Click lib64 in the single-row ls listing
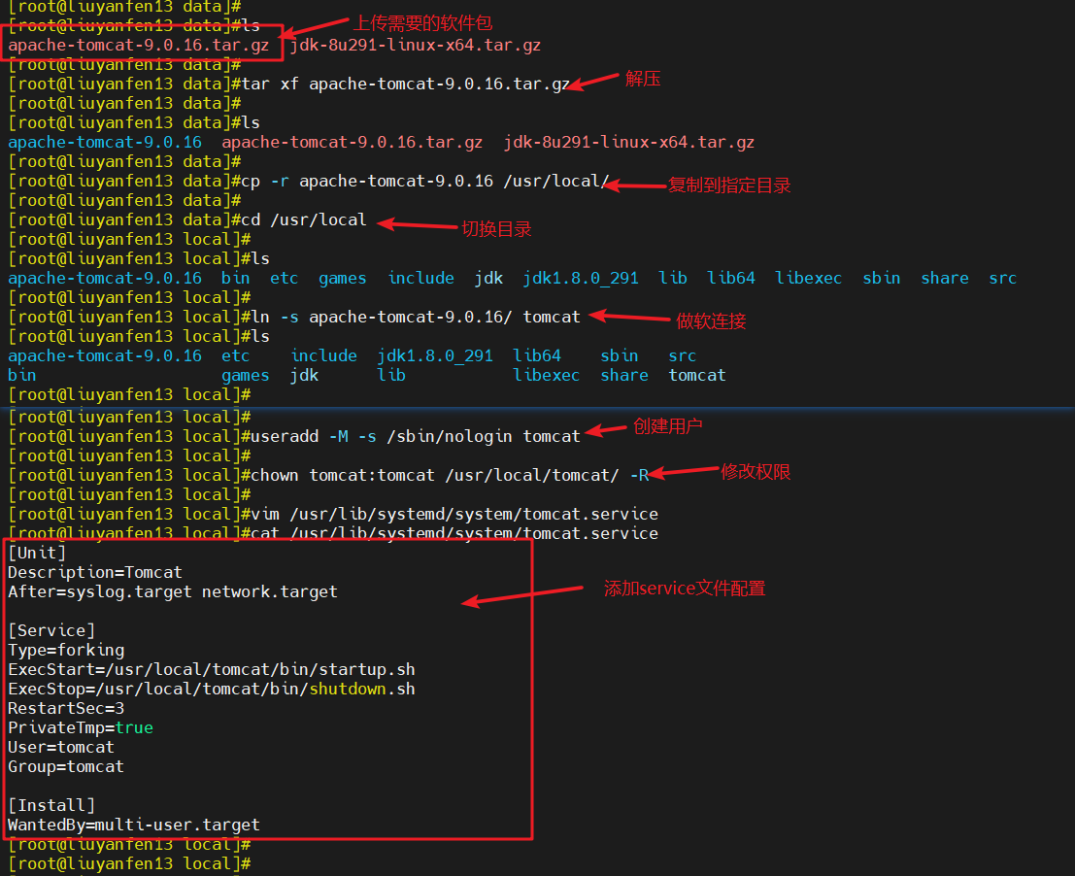 [731, 279]
